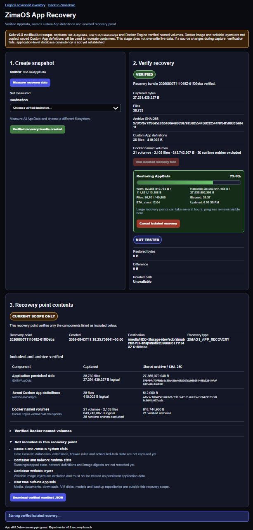
Task: Click the Updated 6:56:35 PM text
Action: pyautogui.click(x=205, y=203)
